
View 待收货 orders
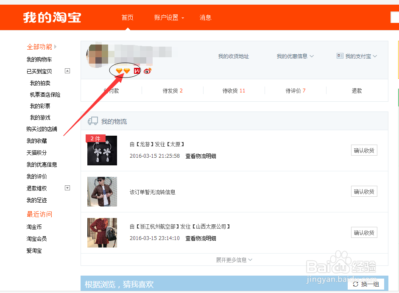coord(234,91)
